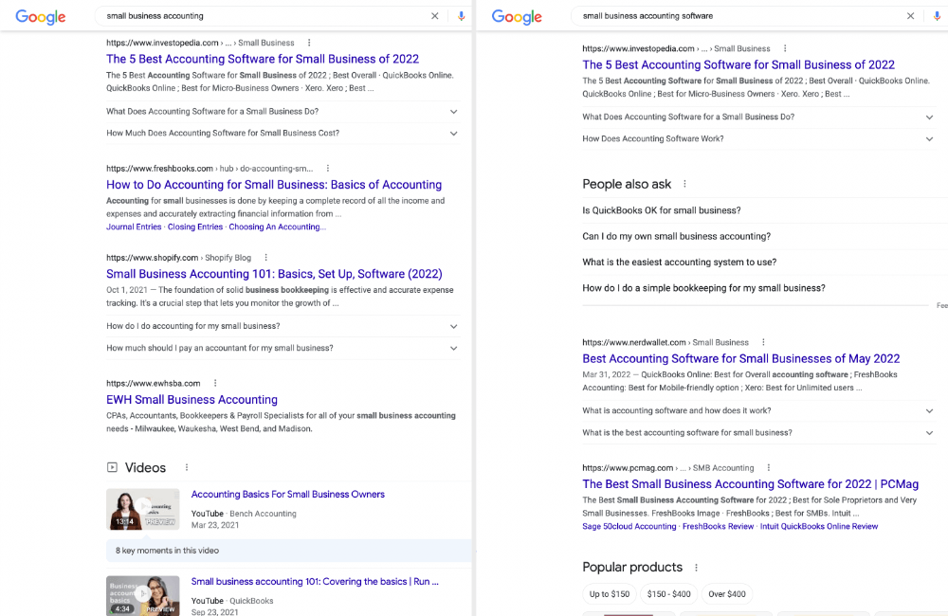948x616 pixels.
Task: Expand 'Is QuickBooks OK for small business?'
Action: (x=765, y=210)
